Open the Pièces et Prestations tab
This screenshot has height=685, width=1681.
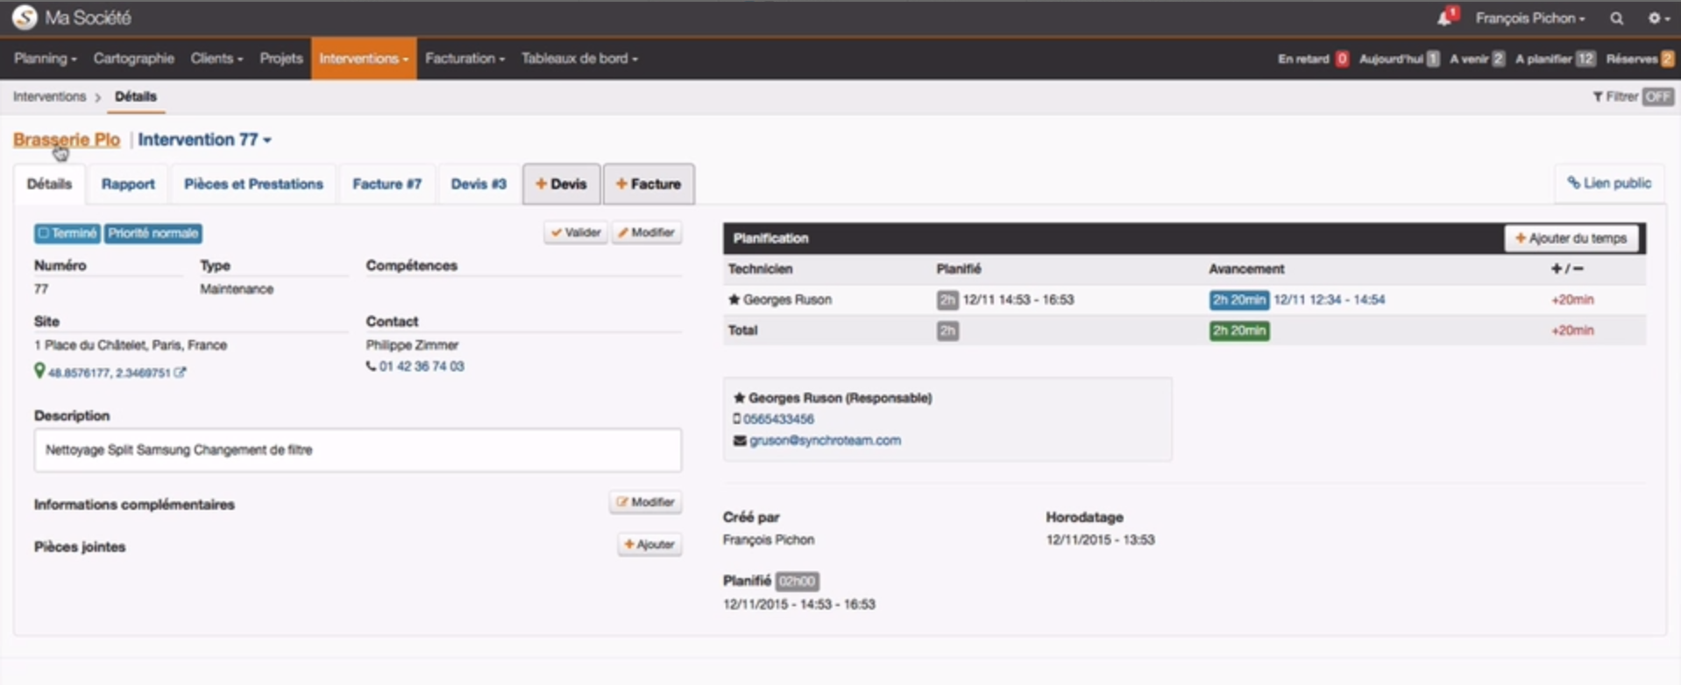coord(253,184)
